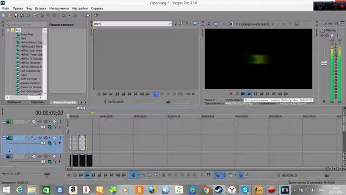This screenshot has height=195, width=346.
Task: Toggle Ignore Event Grouping in timeline toolbar
Action: pos(247,175)
